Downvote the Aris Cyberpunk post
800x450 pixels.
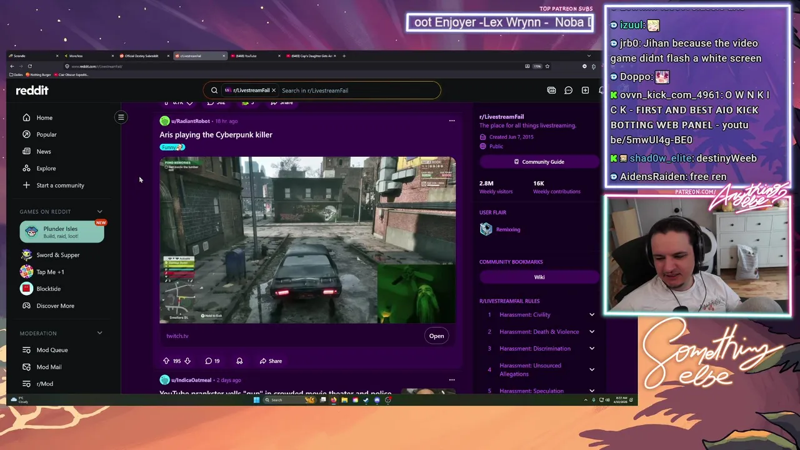pyautogui.click(x=187, y=361)
